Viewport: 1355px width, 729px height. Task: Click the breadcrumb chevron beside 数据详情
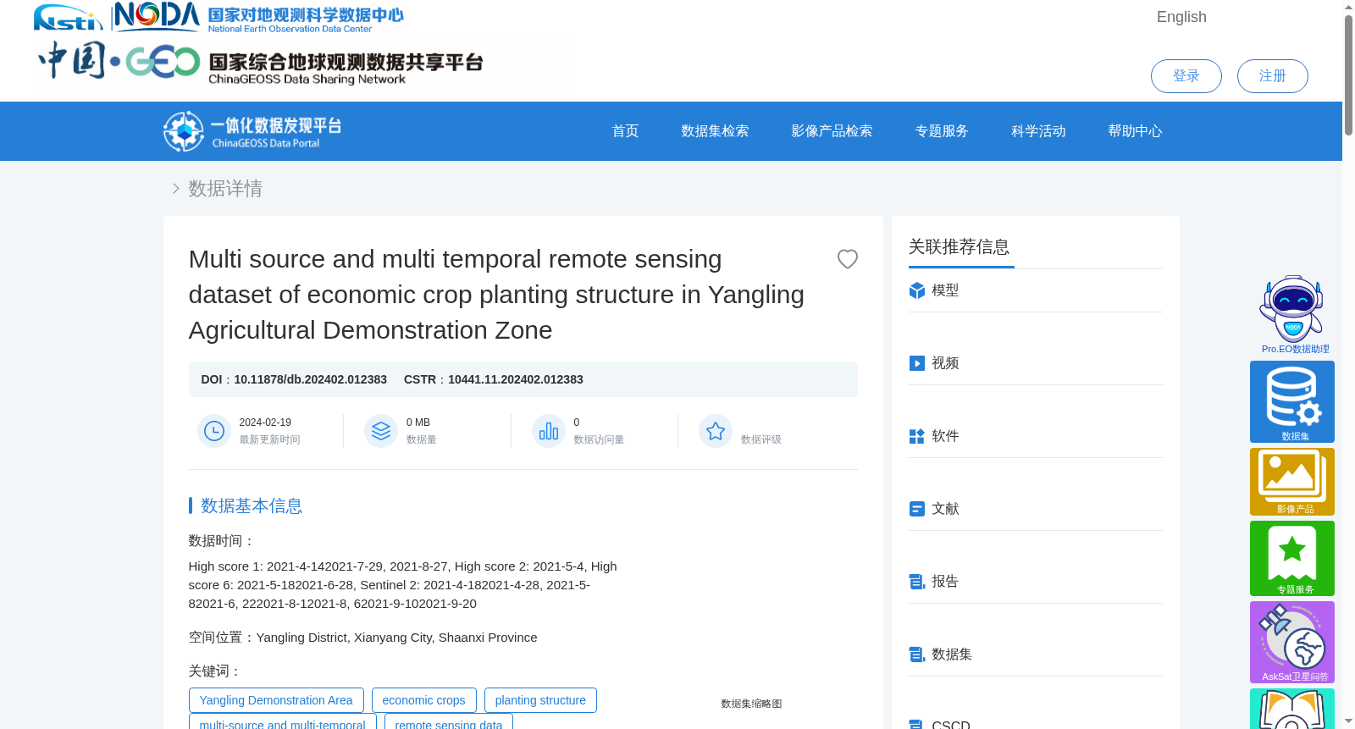(175, 189)
